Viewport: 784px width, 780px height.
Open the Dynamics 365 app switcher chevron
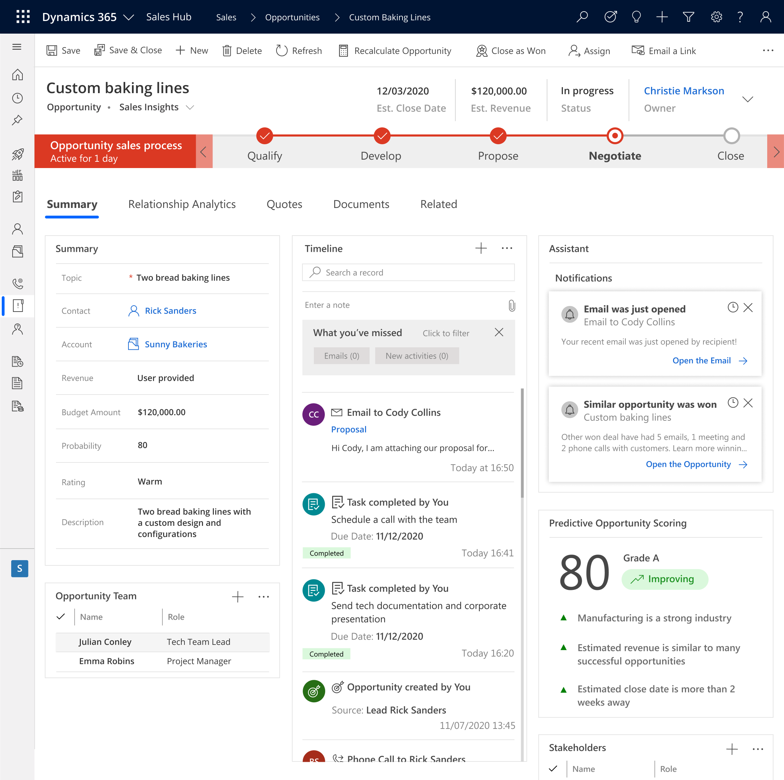click(129, 17)
